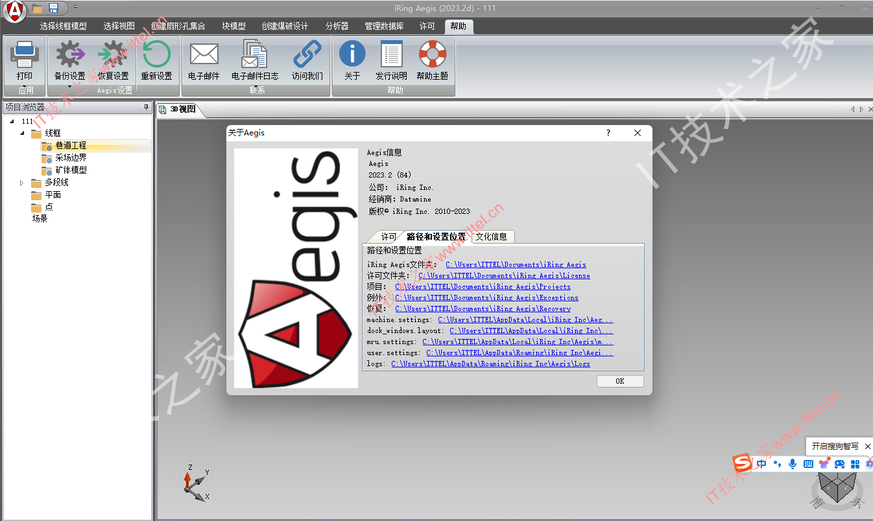This screenshot has width=873, height=521.
Task: Open the 块模型 ribbon tab
Action: (x=233, y=27)
